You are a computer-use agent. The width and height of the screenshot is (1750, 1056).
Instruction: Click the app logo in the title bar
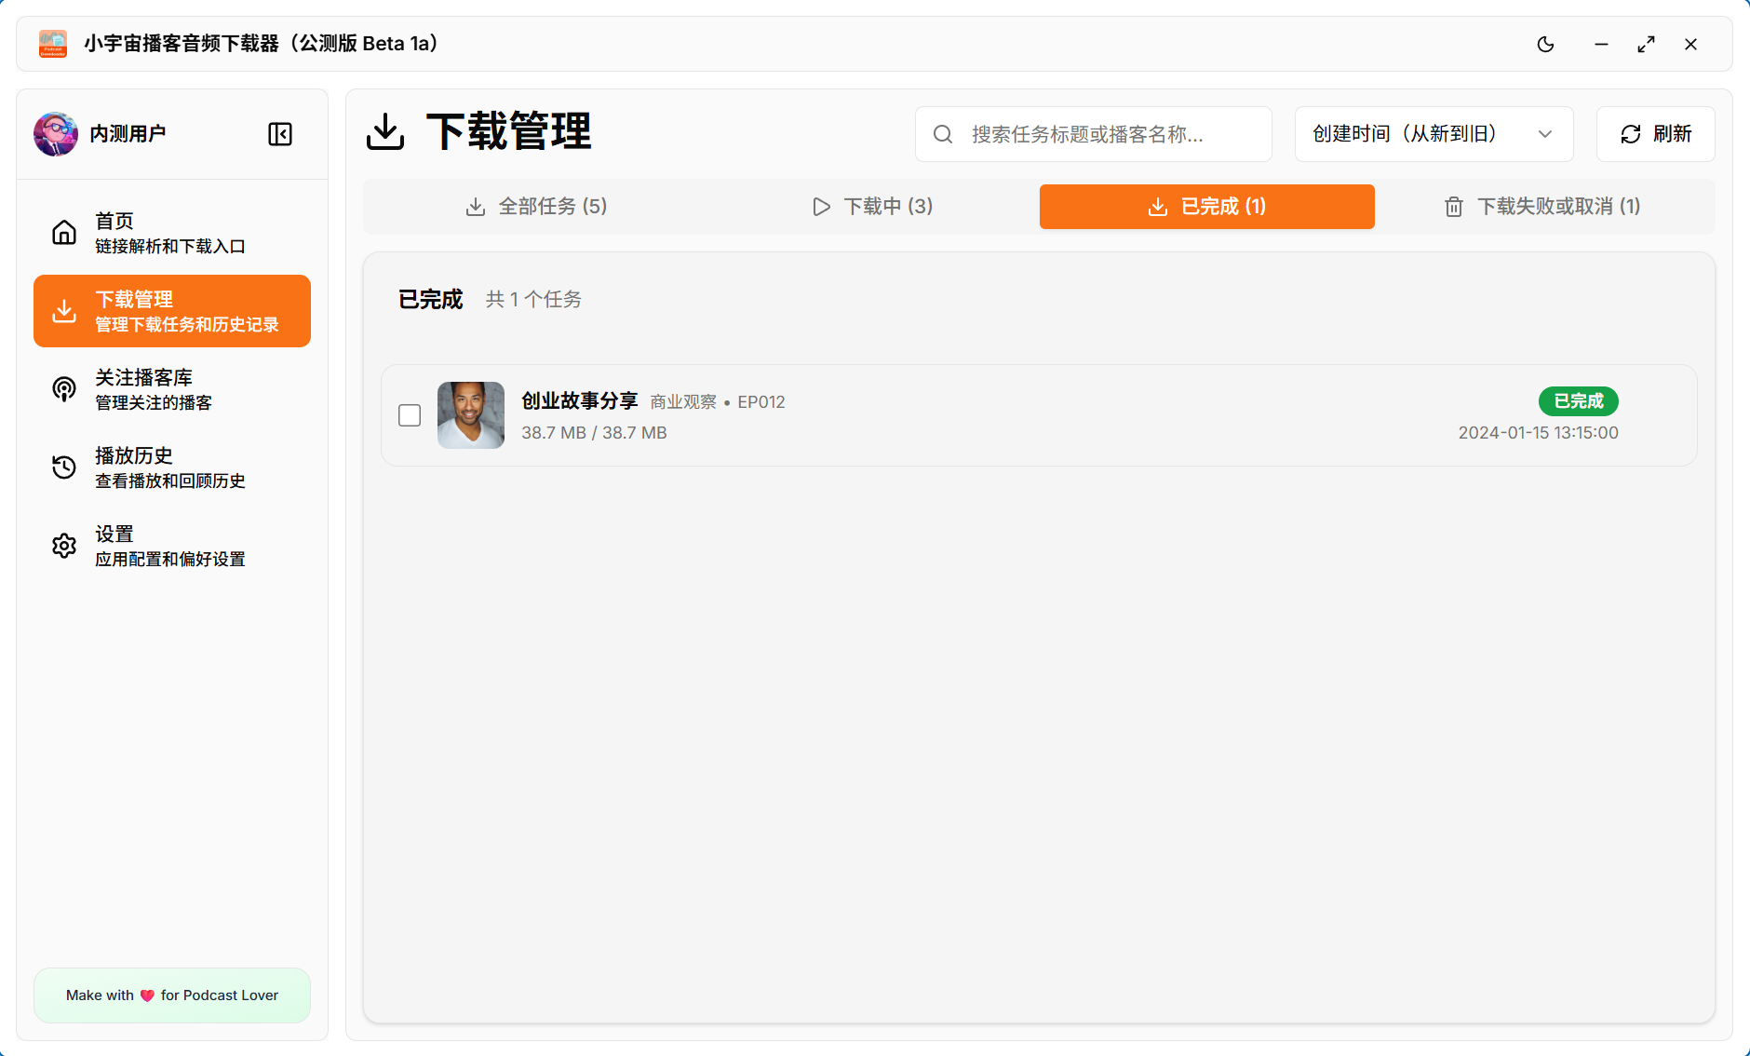pos(53,44)
